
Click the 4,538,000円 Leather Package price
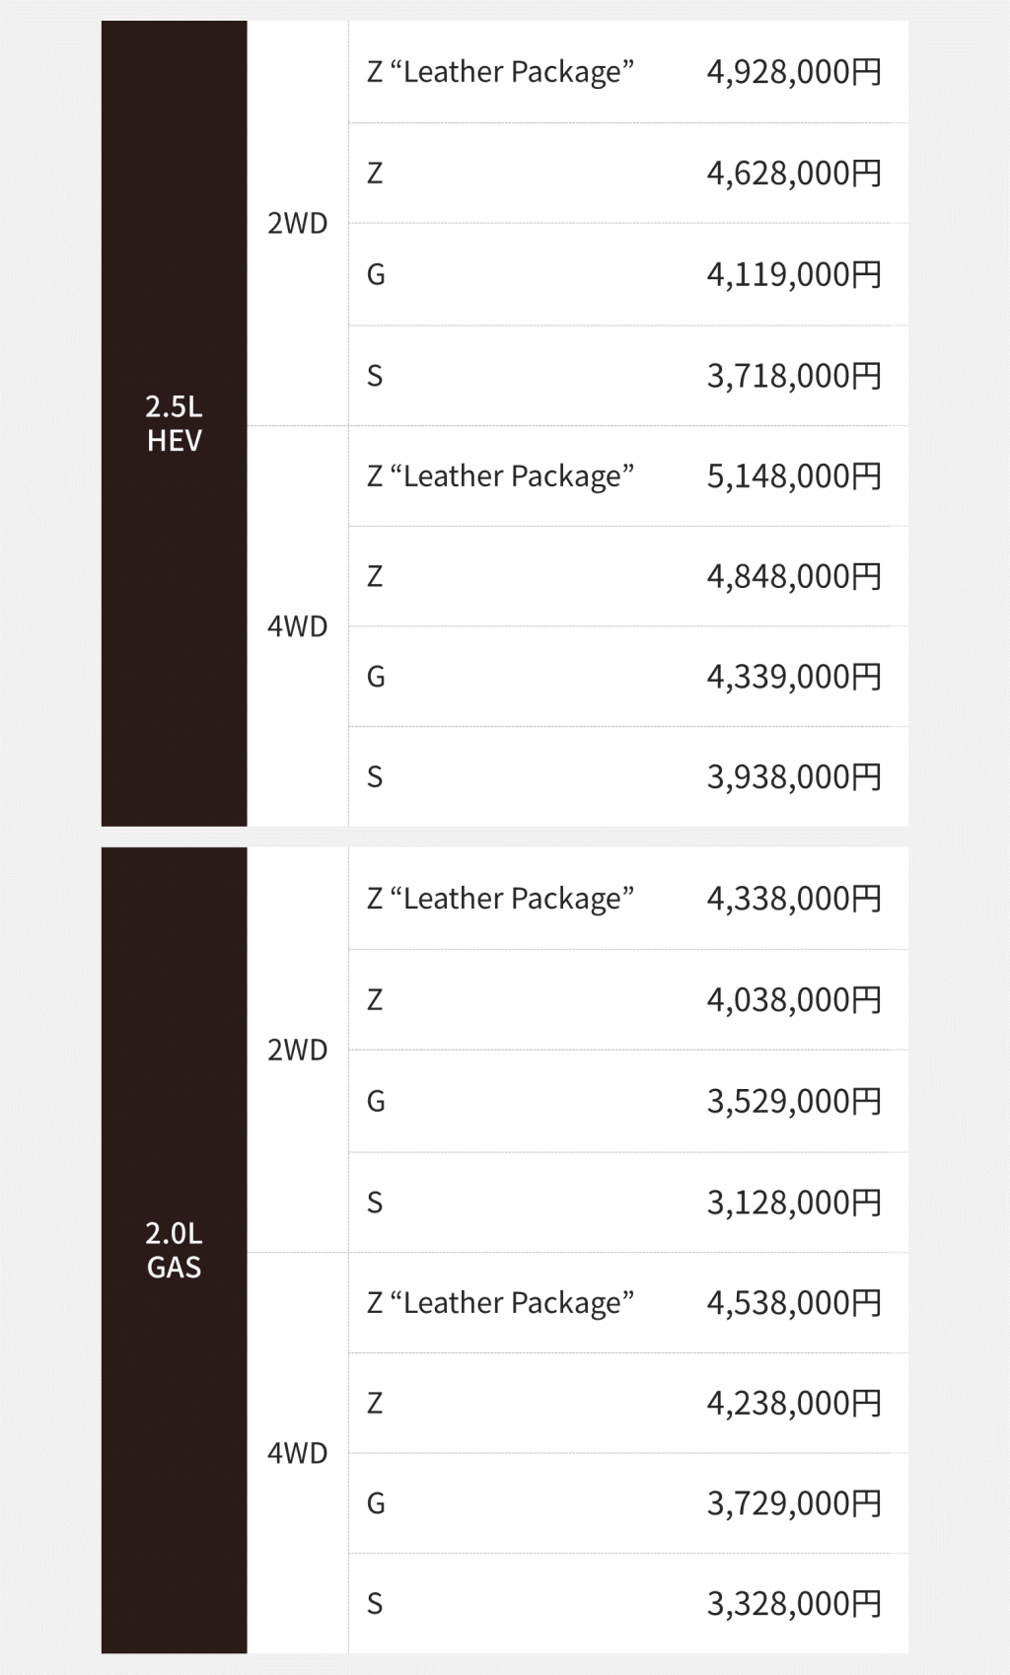coord(794,1303)
